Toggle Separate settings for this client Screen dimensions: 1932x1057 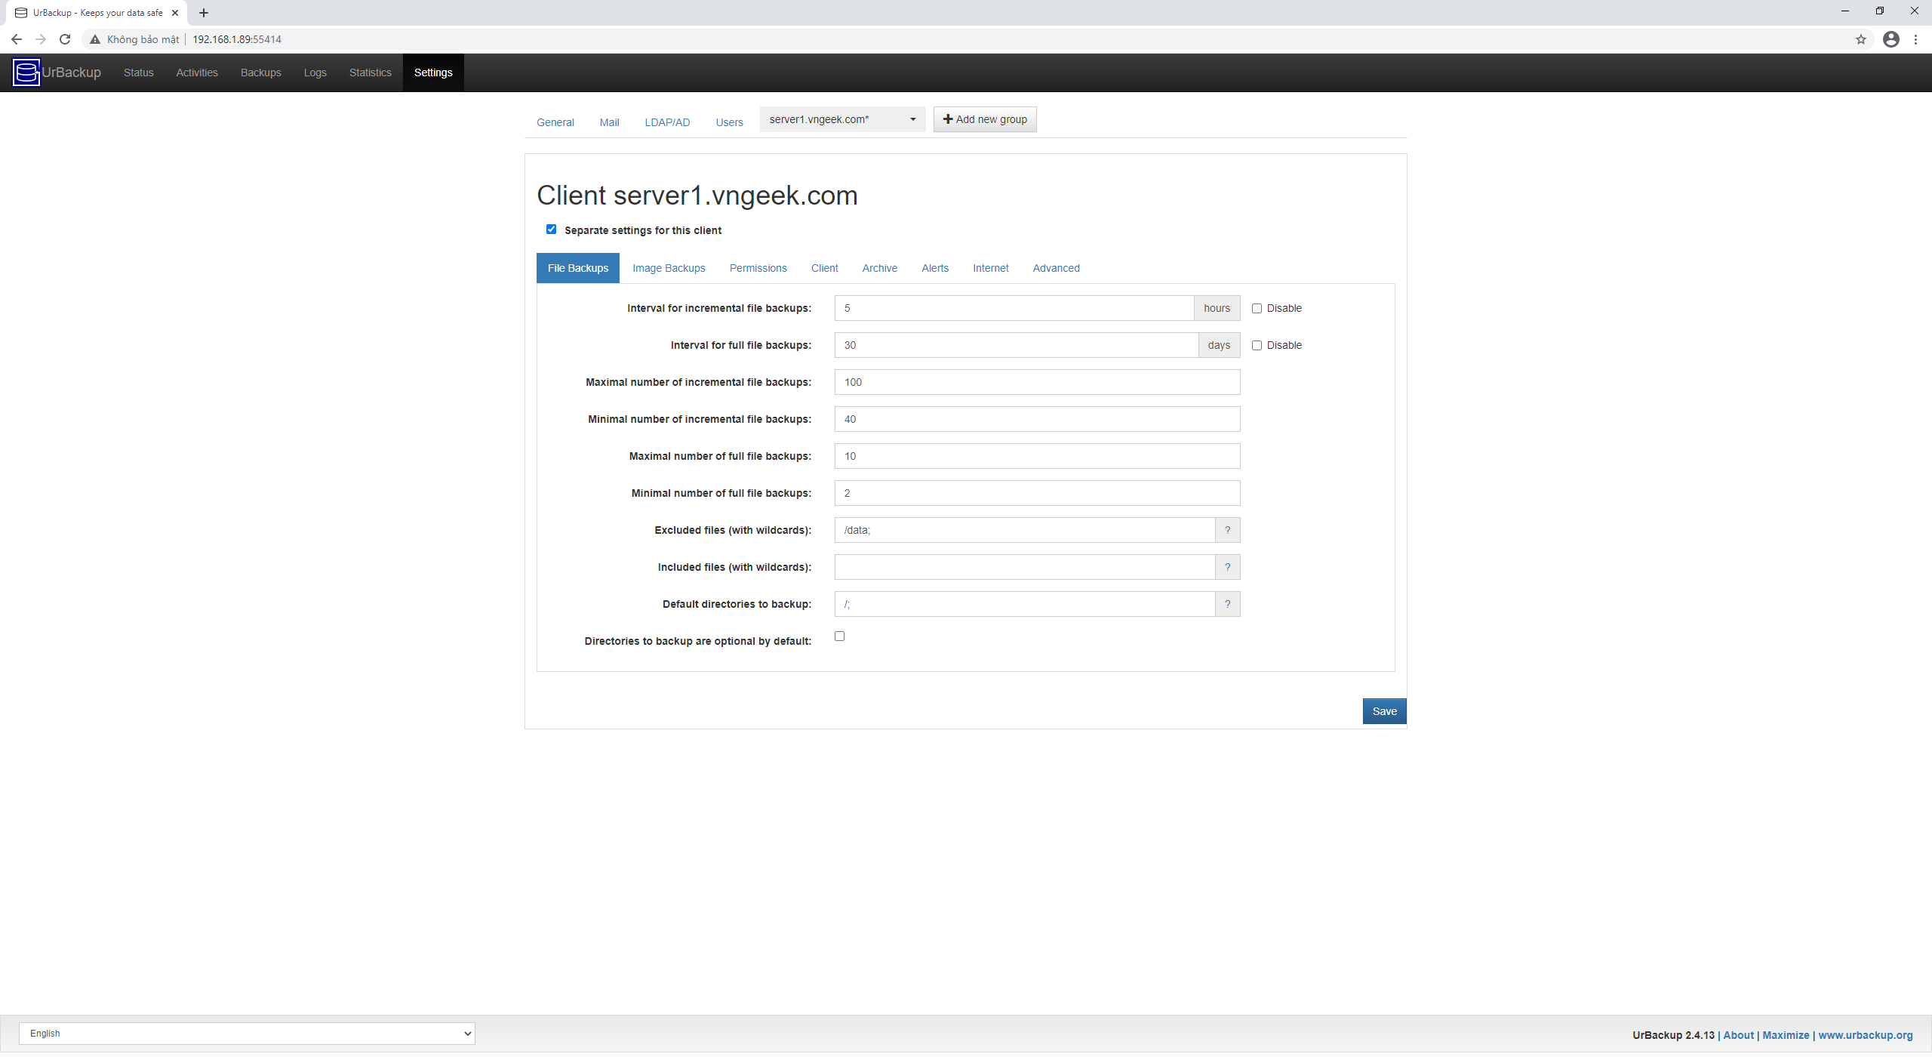551,230
